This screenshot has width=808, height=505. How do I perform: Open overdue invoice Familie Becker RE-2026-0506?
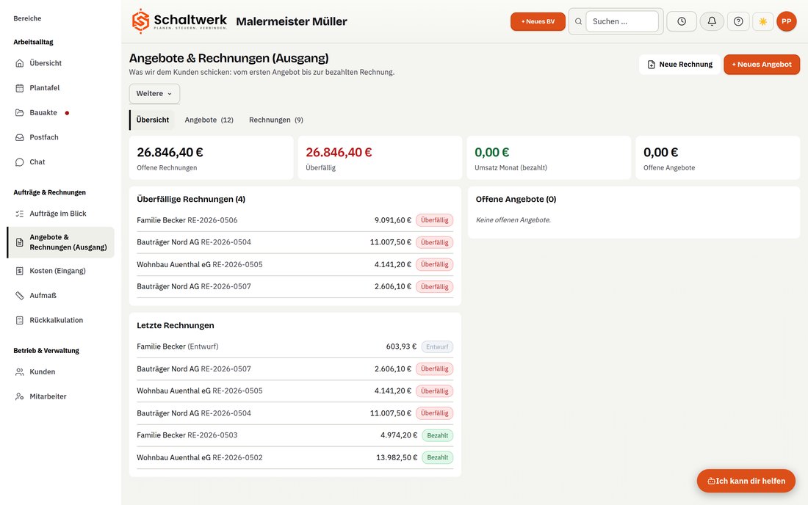pyautogui.click(x=295, y=220)
